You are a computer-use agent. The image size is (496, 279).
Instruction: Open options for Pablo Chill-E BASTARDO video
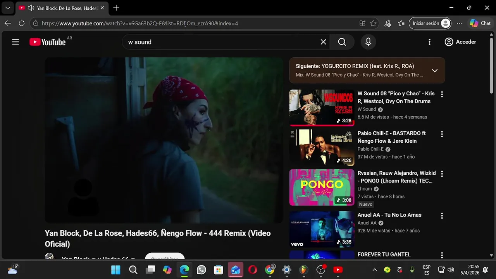[x=442, y=134]
